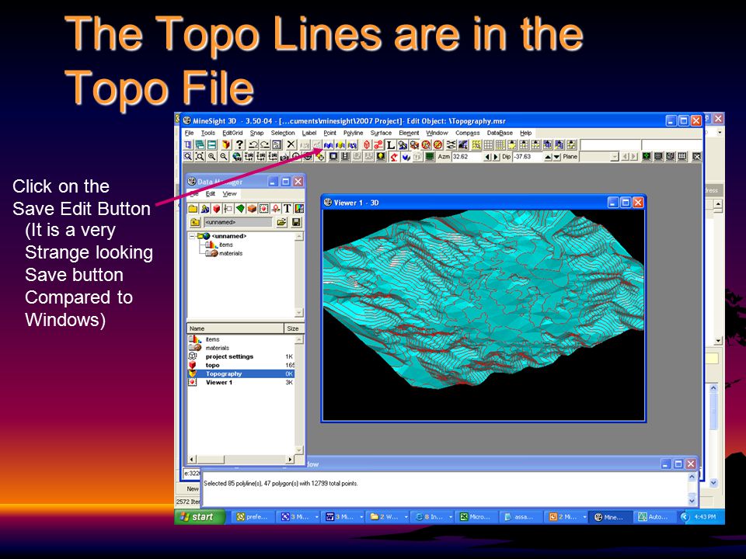Click the open folder icon beside unnamed field
Viewport: 746px width, 559px height.
281,222
